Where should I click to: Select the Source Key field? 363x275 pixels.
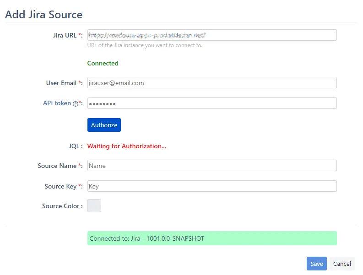click(212, 186)
